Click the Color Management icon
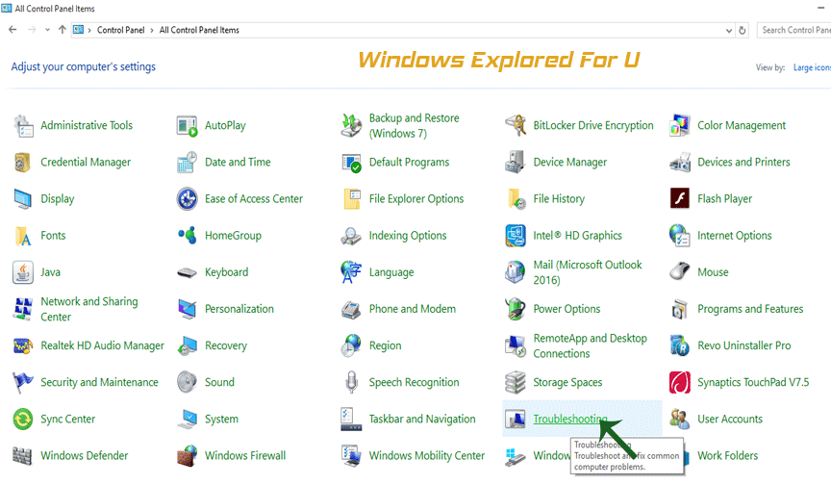831x485 pixels. coord(679,126)
